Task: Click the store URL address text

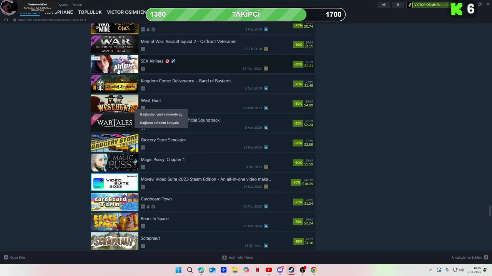Action: (x=52, y=20)
